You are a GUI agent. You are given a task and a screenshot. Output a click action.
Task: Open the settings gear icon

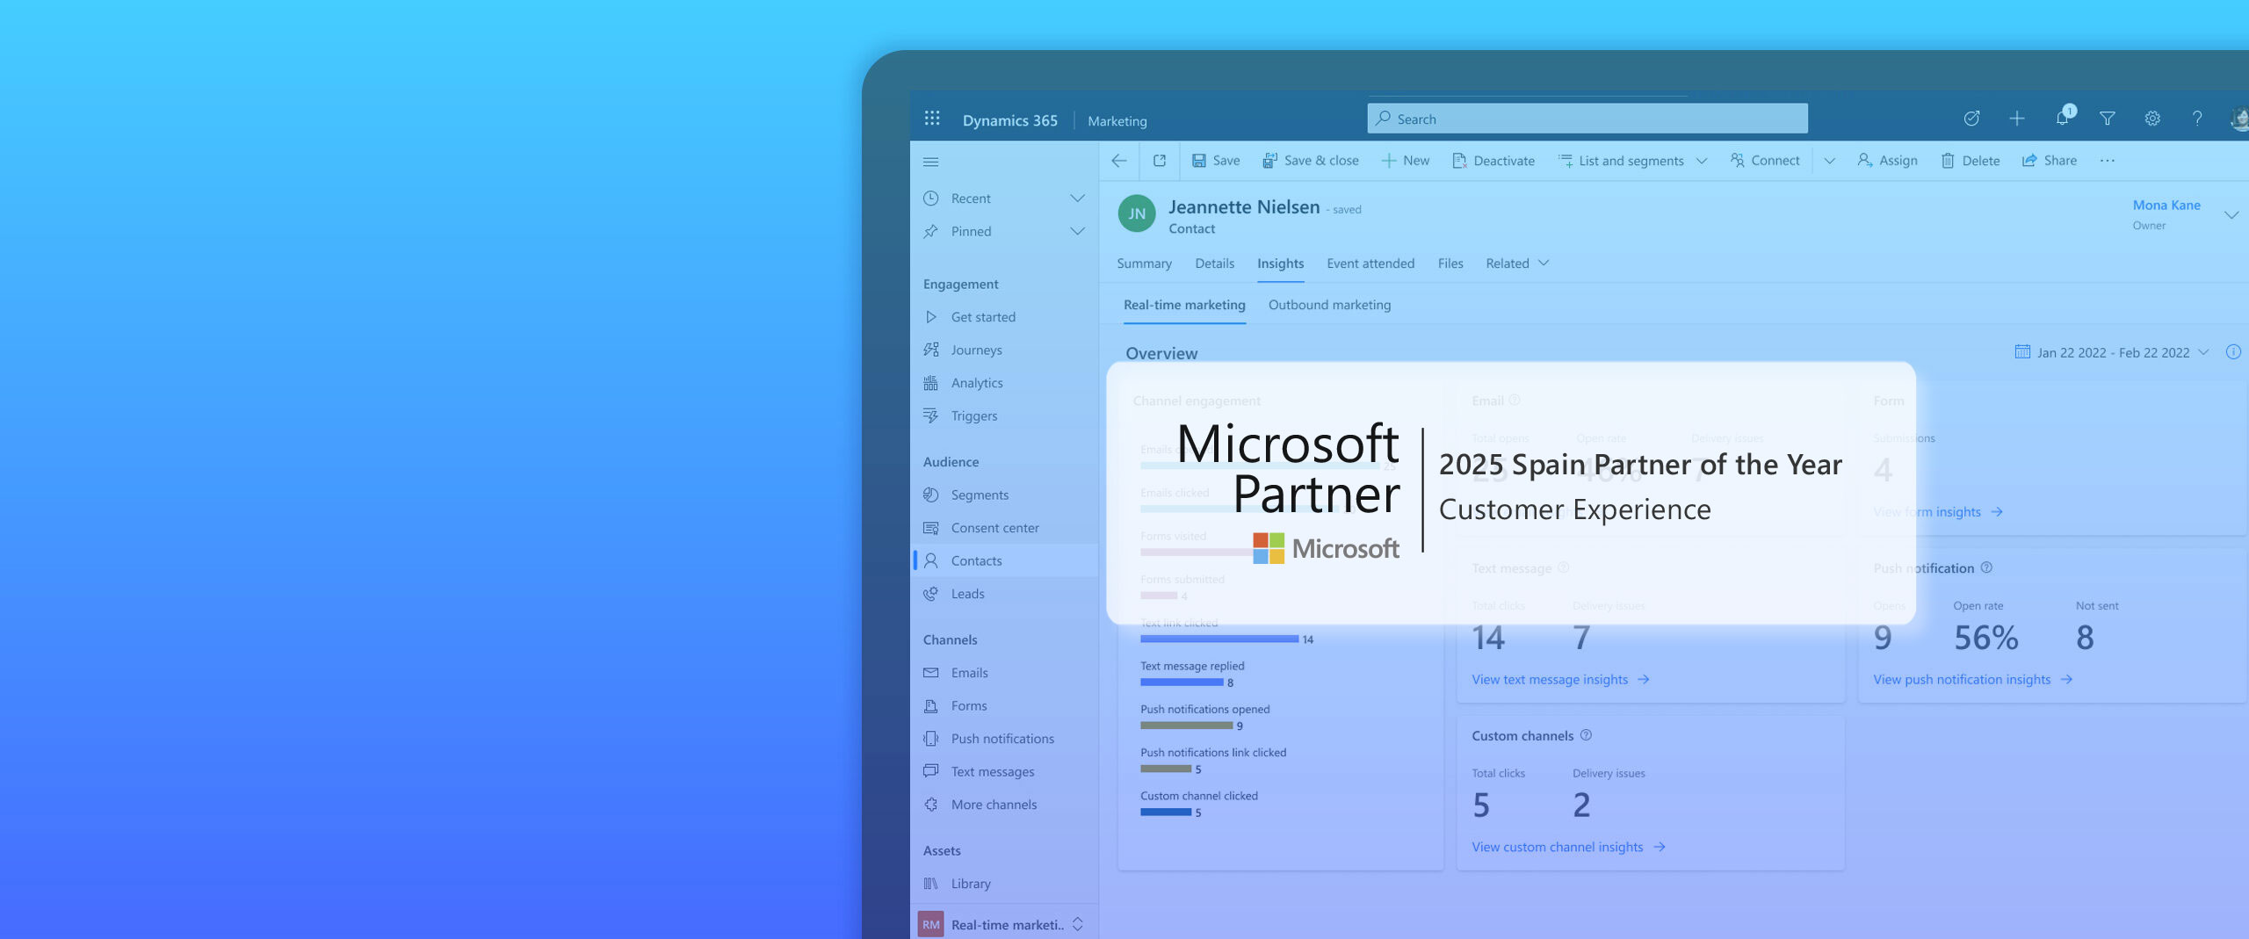[2152, 119]
